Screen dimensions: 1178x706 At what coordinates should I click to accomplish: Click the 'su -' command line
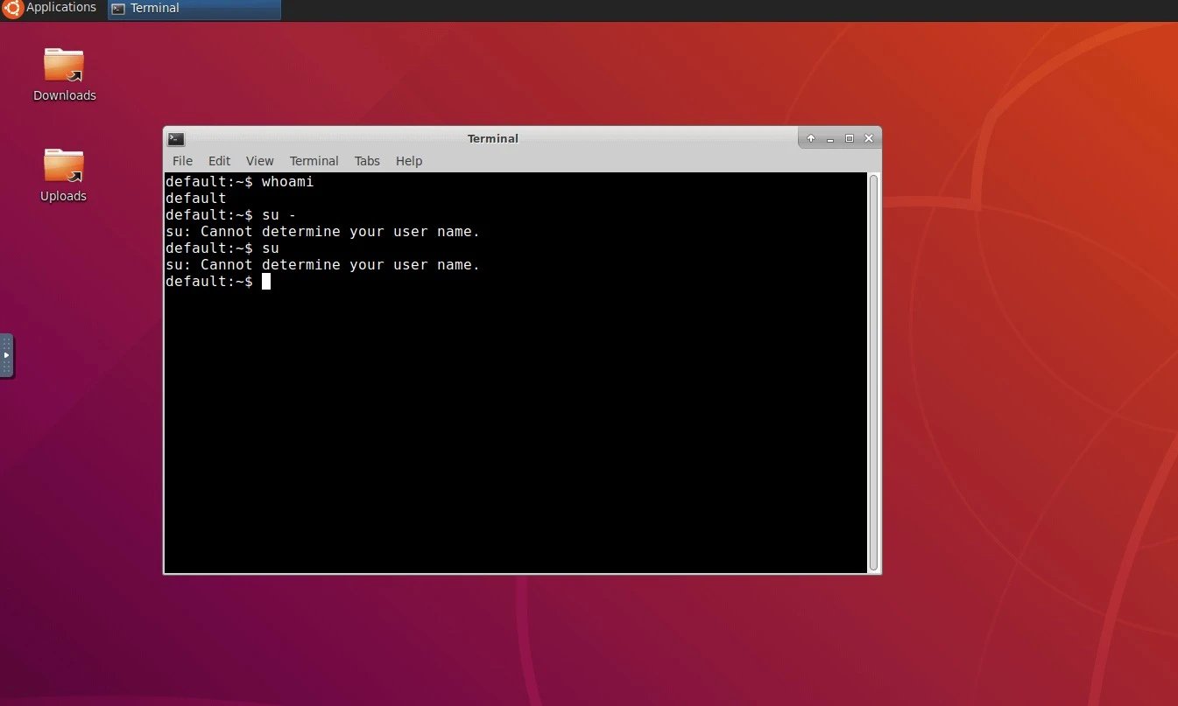pyautogui.click(x=231, y=215)
